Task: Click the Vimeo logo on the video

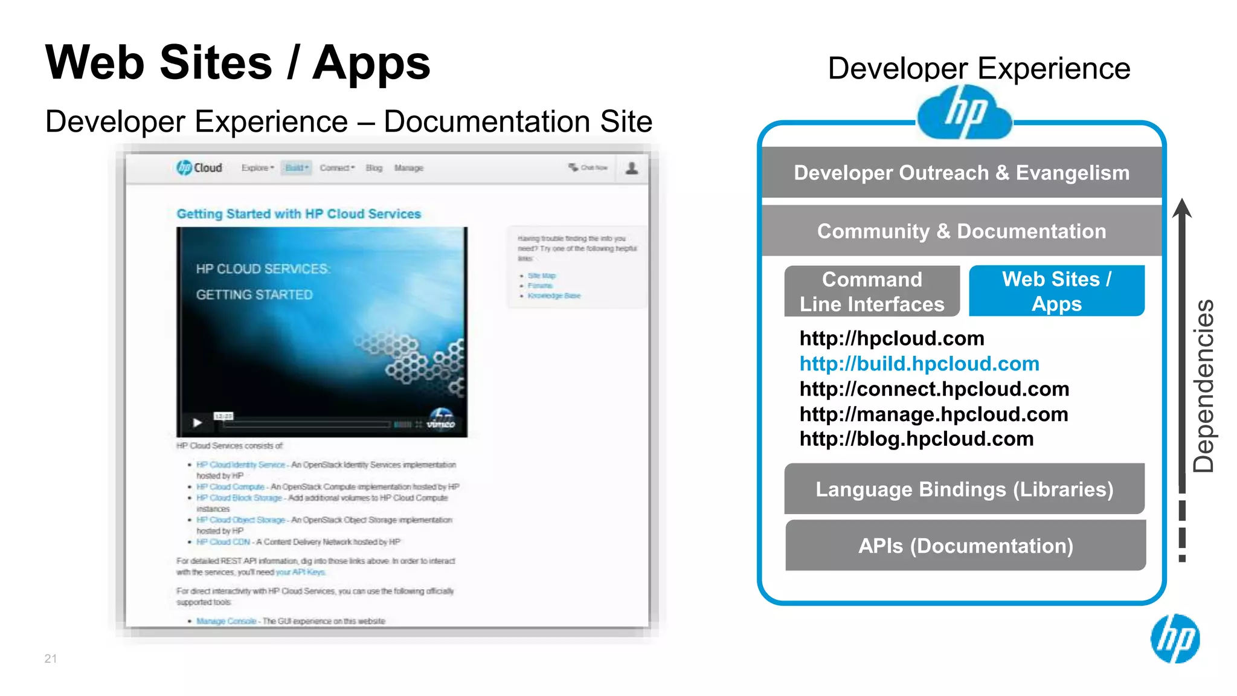Action: pos(441,424)
